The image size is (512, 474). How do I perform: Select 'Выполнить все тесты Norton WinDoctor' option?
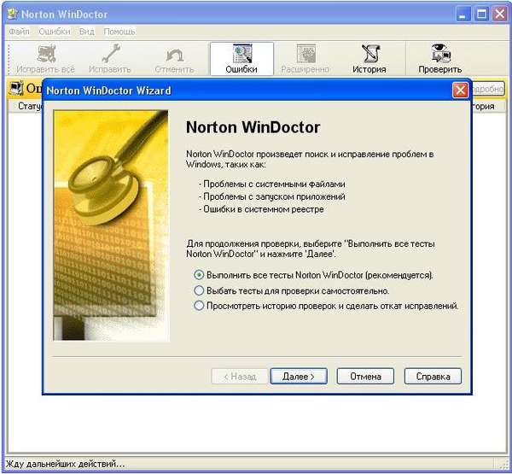pos(199,275)
